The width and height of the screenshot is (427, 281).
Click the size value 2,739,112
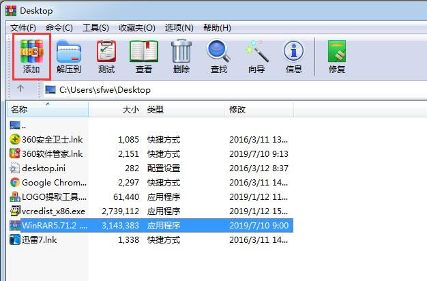point(120,211)
